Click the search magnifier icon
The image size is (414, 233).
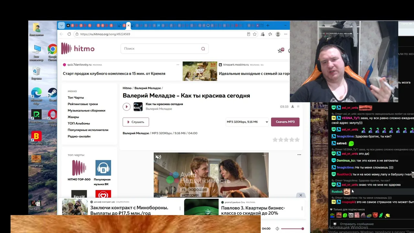[x=203, y=49]
